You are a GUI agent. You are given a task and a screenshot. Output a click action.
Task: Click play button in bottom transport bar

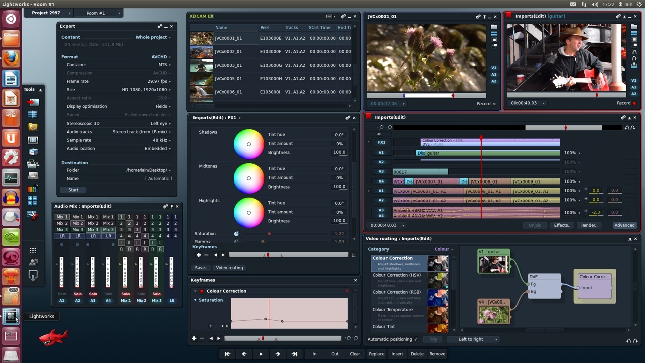click(261, 354)
